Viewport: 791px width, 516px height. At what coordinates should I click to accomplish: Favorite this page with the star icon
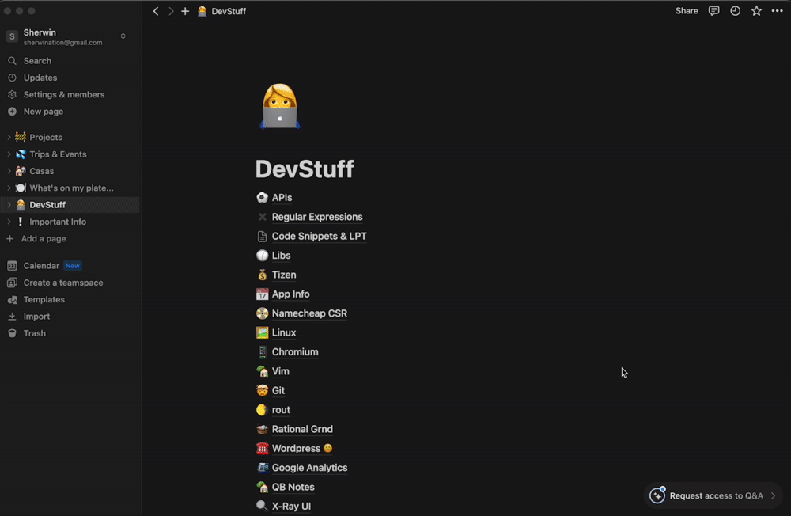tap(756, 10)
